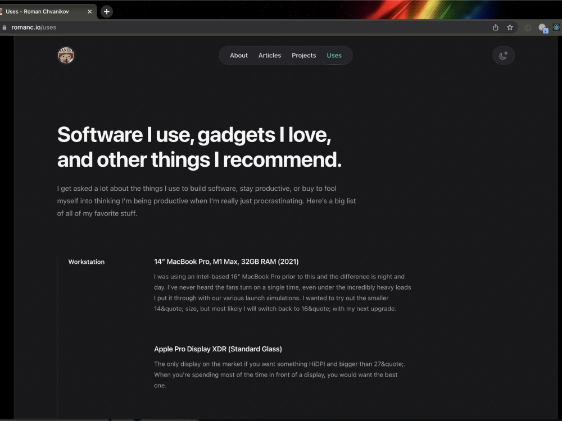
Task: Share this page using the share icon
Action: (496, 27)
